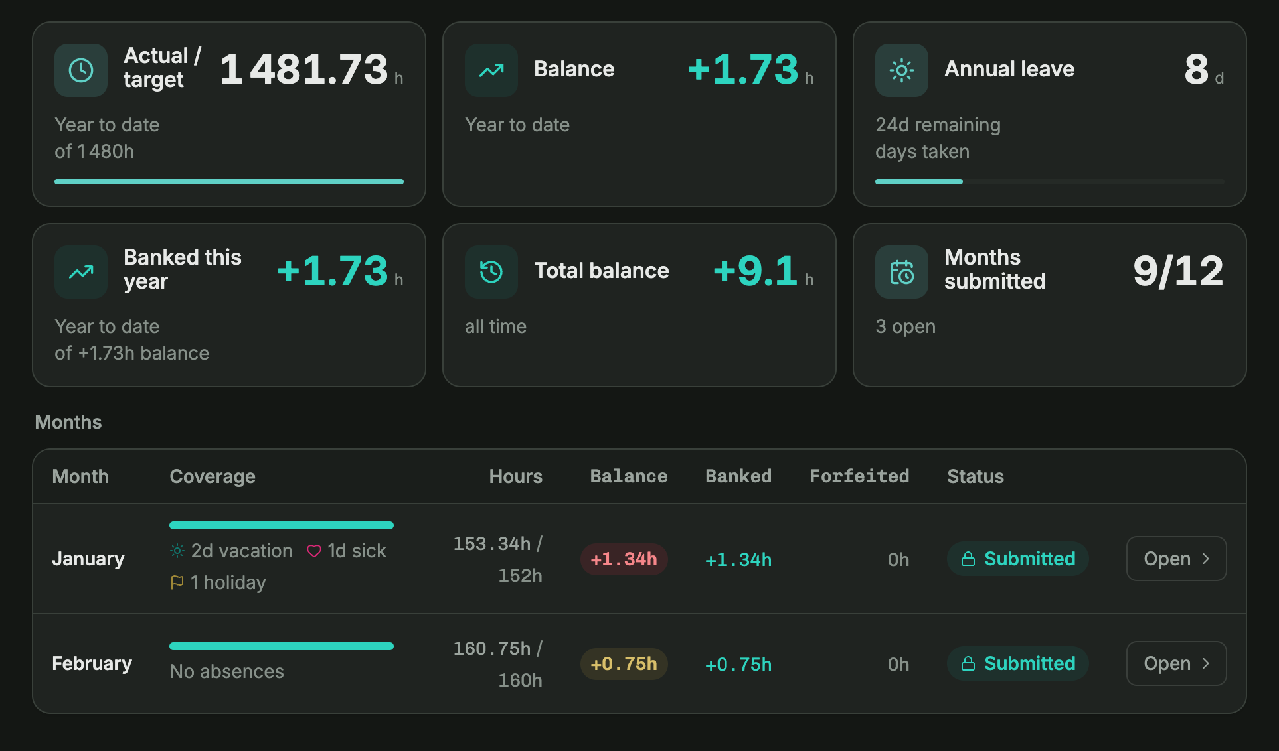Click the trend arrow icon on Balance card
Screen dimensions: 1279x751
coord(491,70)
